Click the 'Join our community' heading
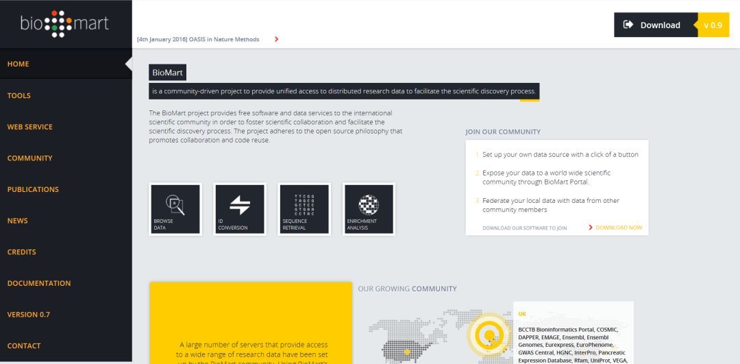 pos(503,132)
